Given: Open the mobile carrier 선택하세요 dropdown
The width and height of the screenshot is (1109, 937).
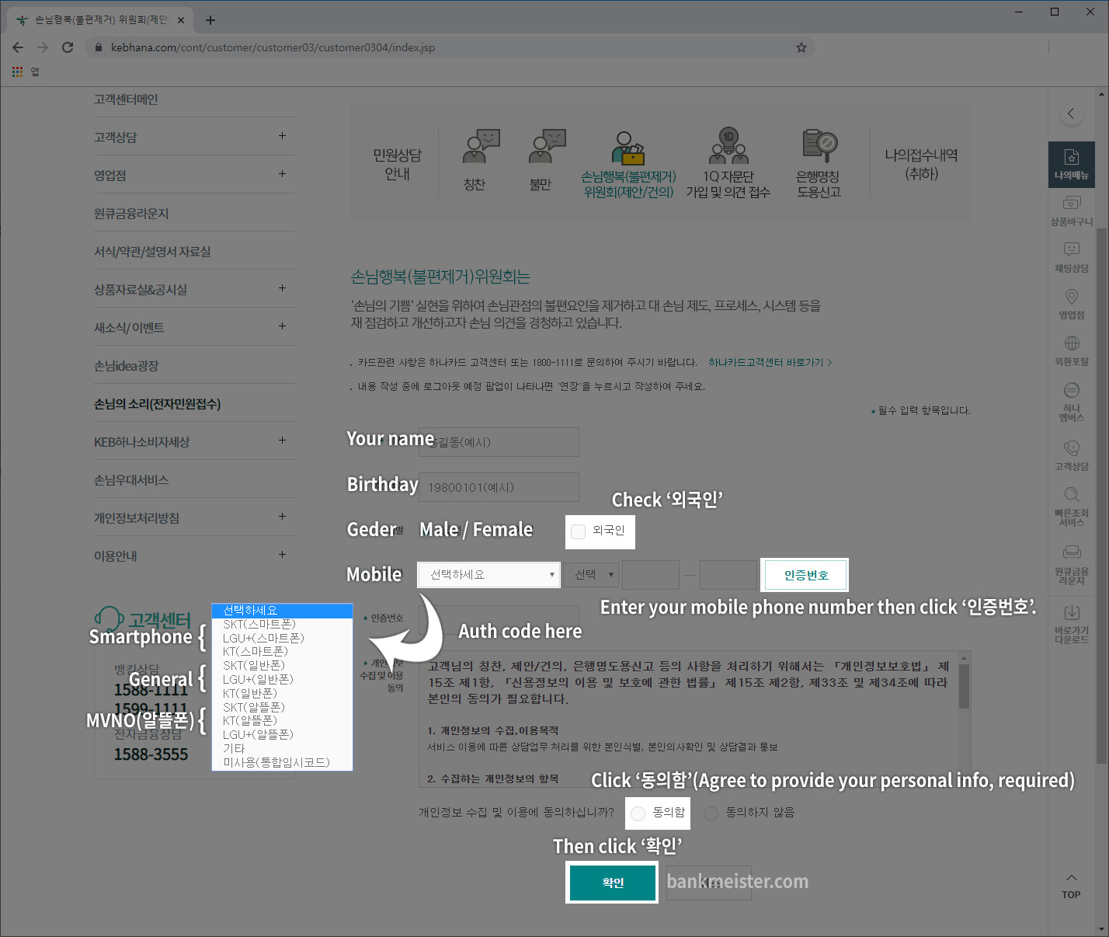Looking at the screenshot, I should click(x=488, y=575).
